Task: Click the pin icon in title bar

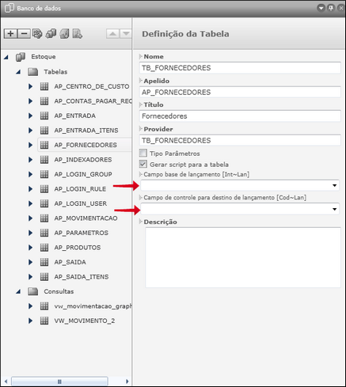Action: [331, 8]
